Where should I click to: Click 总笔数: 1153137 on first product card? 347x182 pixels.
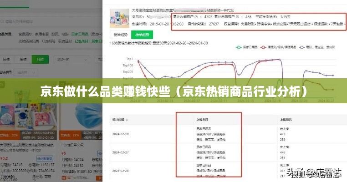[x=41, y=165]
